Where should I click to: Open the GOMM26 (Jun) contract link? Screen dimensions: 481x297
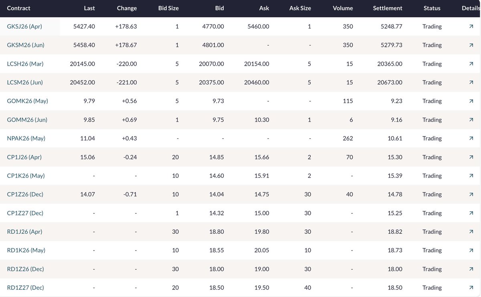pos(27,120)
